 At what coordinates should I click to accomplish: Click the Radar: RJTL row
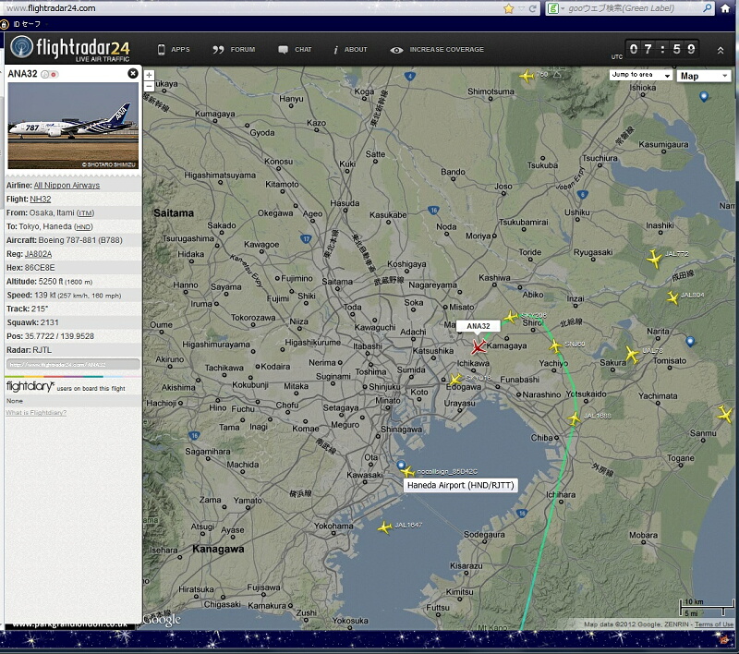[x=73, y=349]
